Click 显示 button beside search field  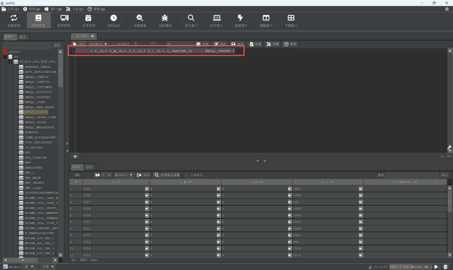click(x=445, y=175)
